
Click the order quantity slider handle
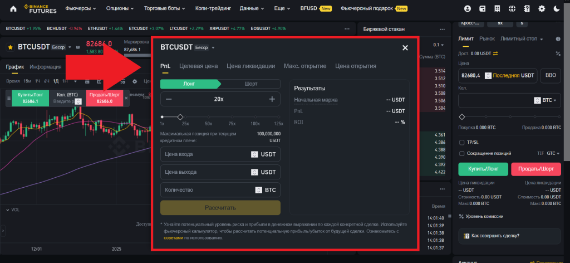(462, 117)
